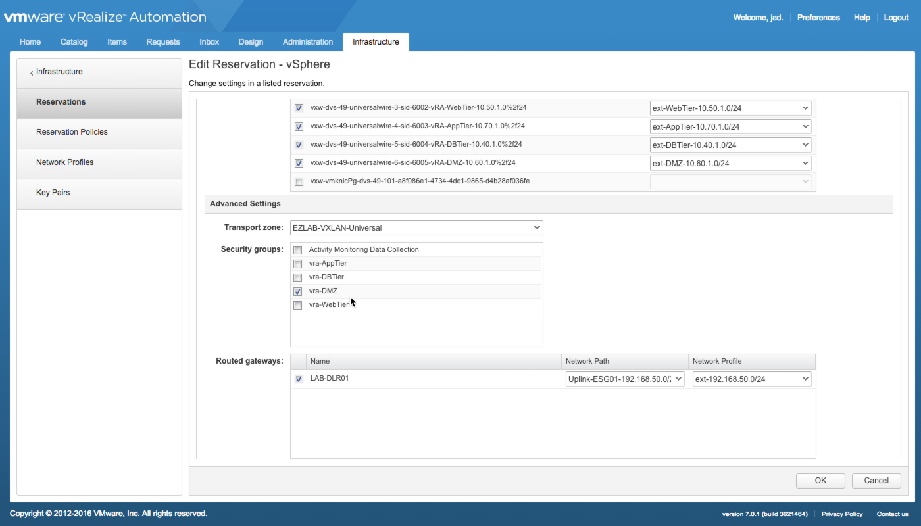Check the vra-DBTier security group

click(297, 277)
